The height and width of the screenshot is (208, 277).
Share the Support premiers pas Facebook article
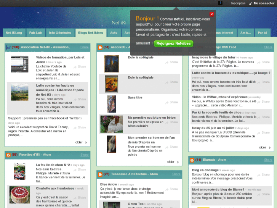coord(80,127)
